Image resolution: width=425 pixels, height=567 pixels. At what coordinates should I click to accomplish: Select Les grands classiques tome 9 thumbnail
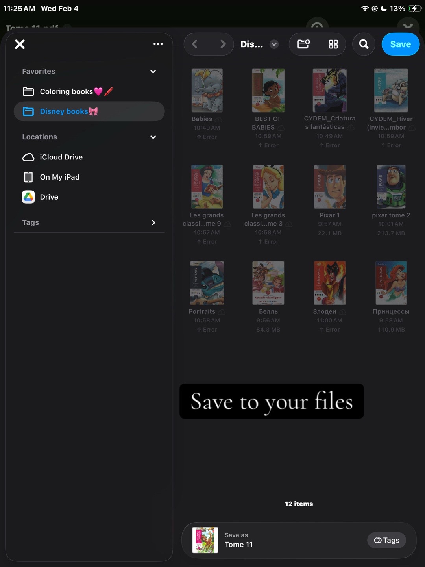tap(207, 187)
